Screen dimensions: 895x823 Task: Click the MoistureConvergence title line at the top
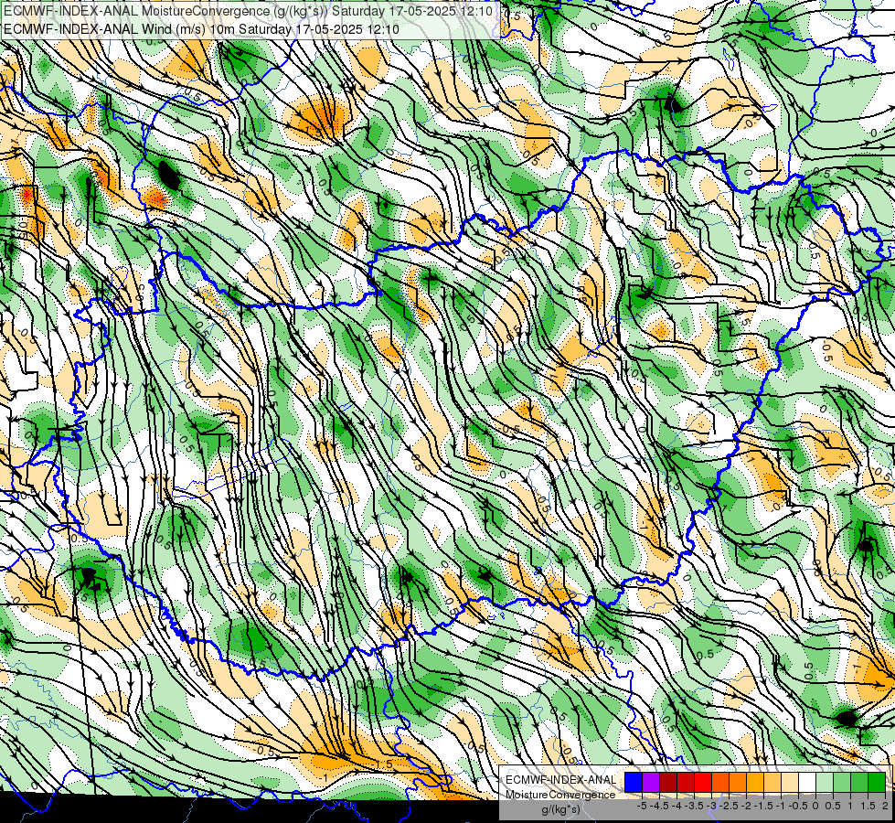coord(249,11)
